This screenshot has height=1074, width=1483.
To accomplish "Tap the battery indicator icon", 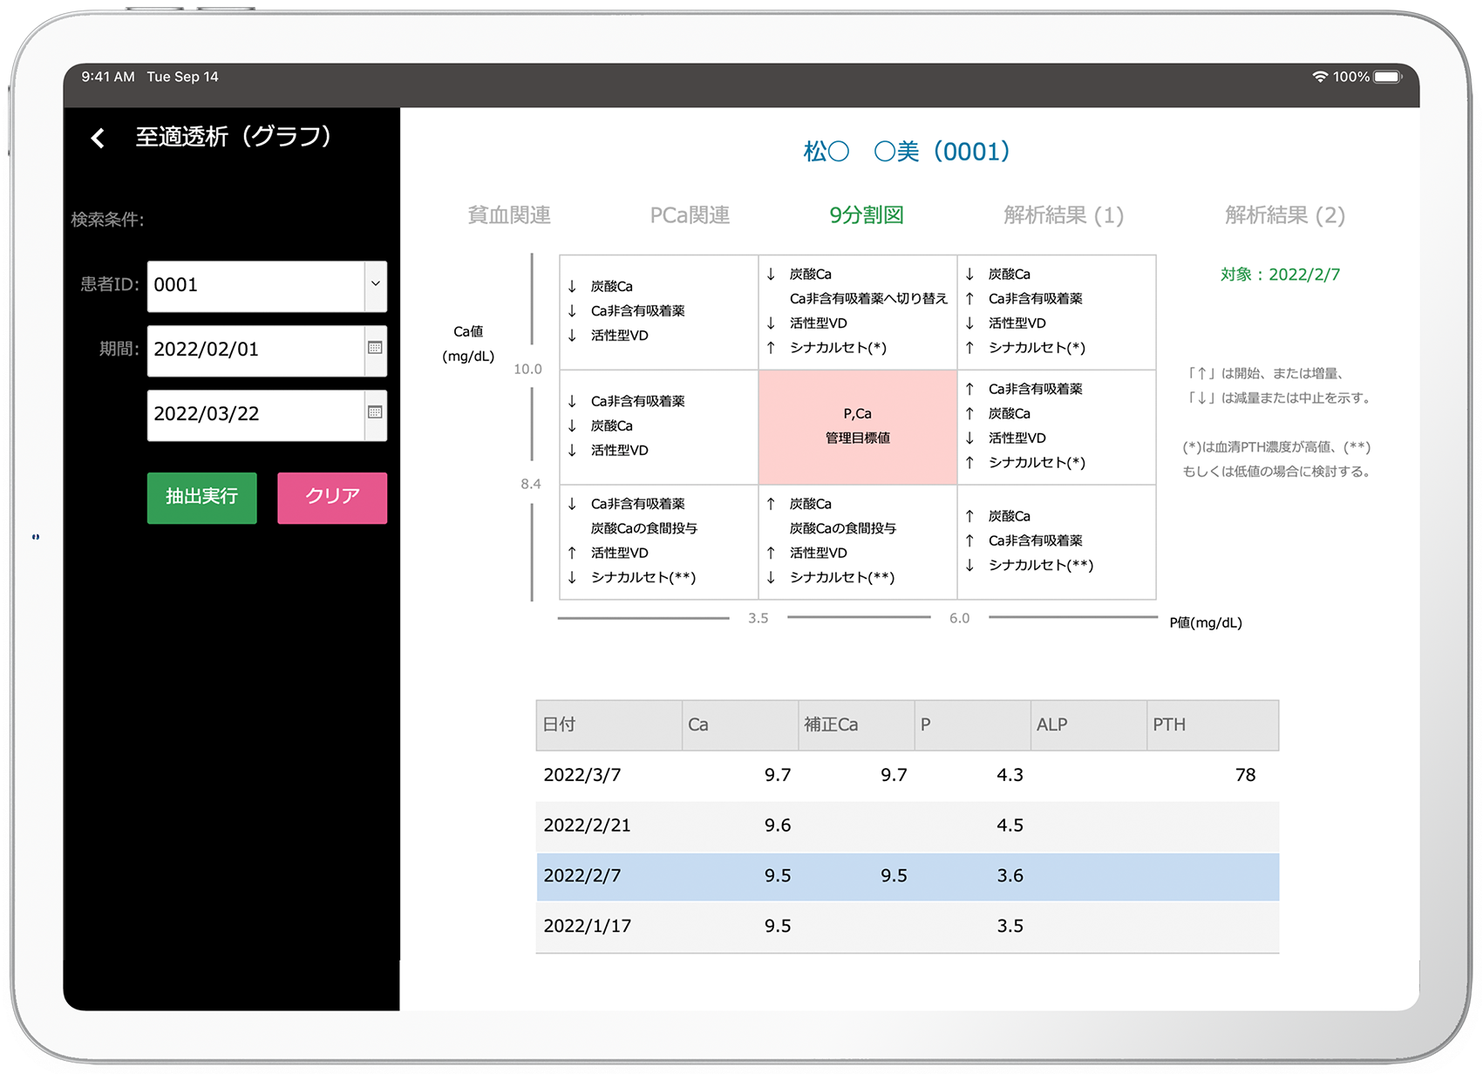I will pos(1387,77).
